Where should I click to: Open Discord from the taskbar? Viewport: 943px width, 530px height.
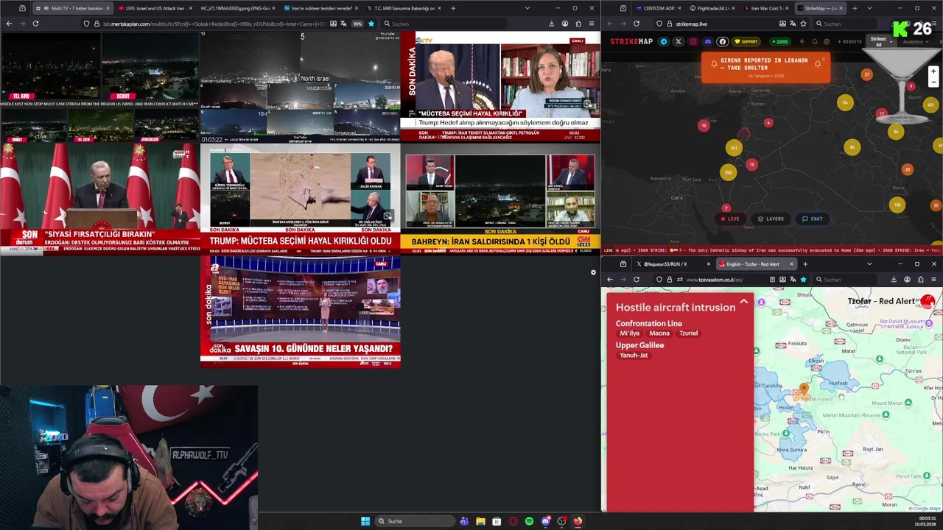[x=545, y=521]
